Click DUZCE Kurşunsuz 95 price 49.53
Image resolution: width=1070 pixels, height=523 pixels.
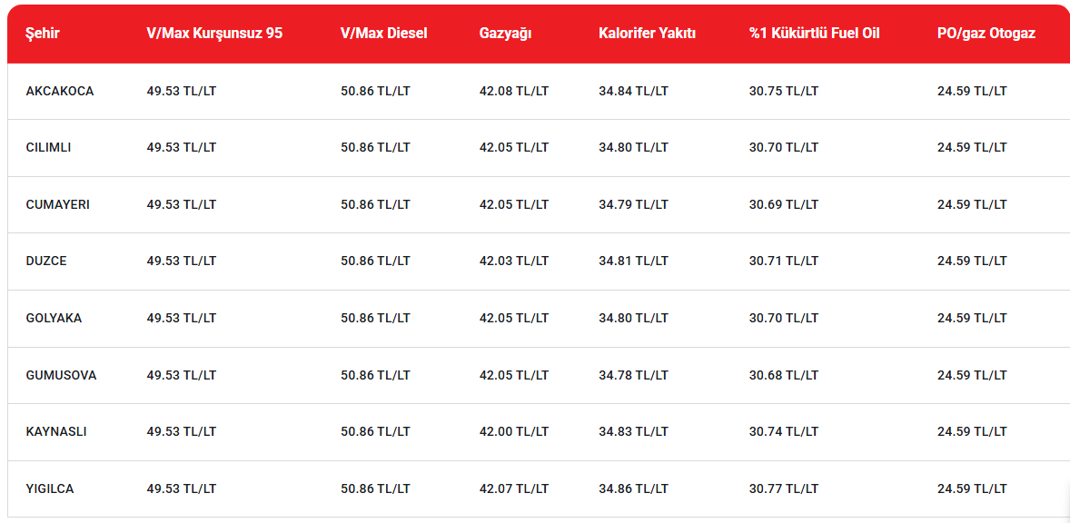[181, 261]
